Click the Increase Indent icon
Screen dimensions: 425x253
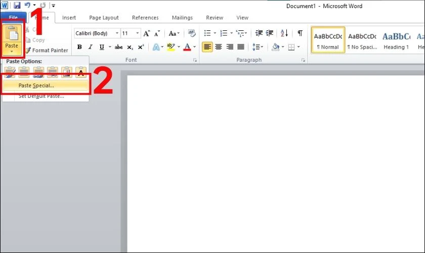point(269,33)
